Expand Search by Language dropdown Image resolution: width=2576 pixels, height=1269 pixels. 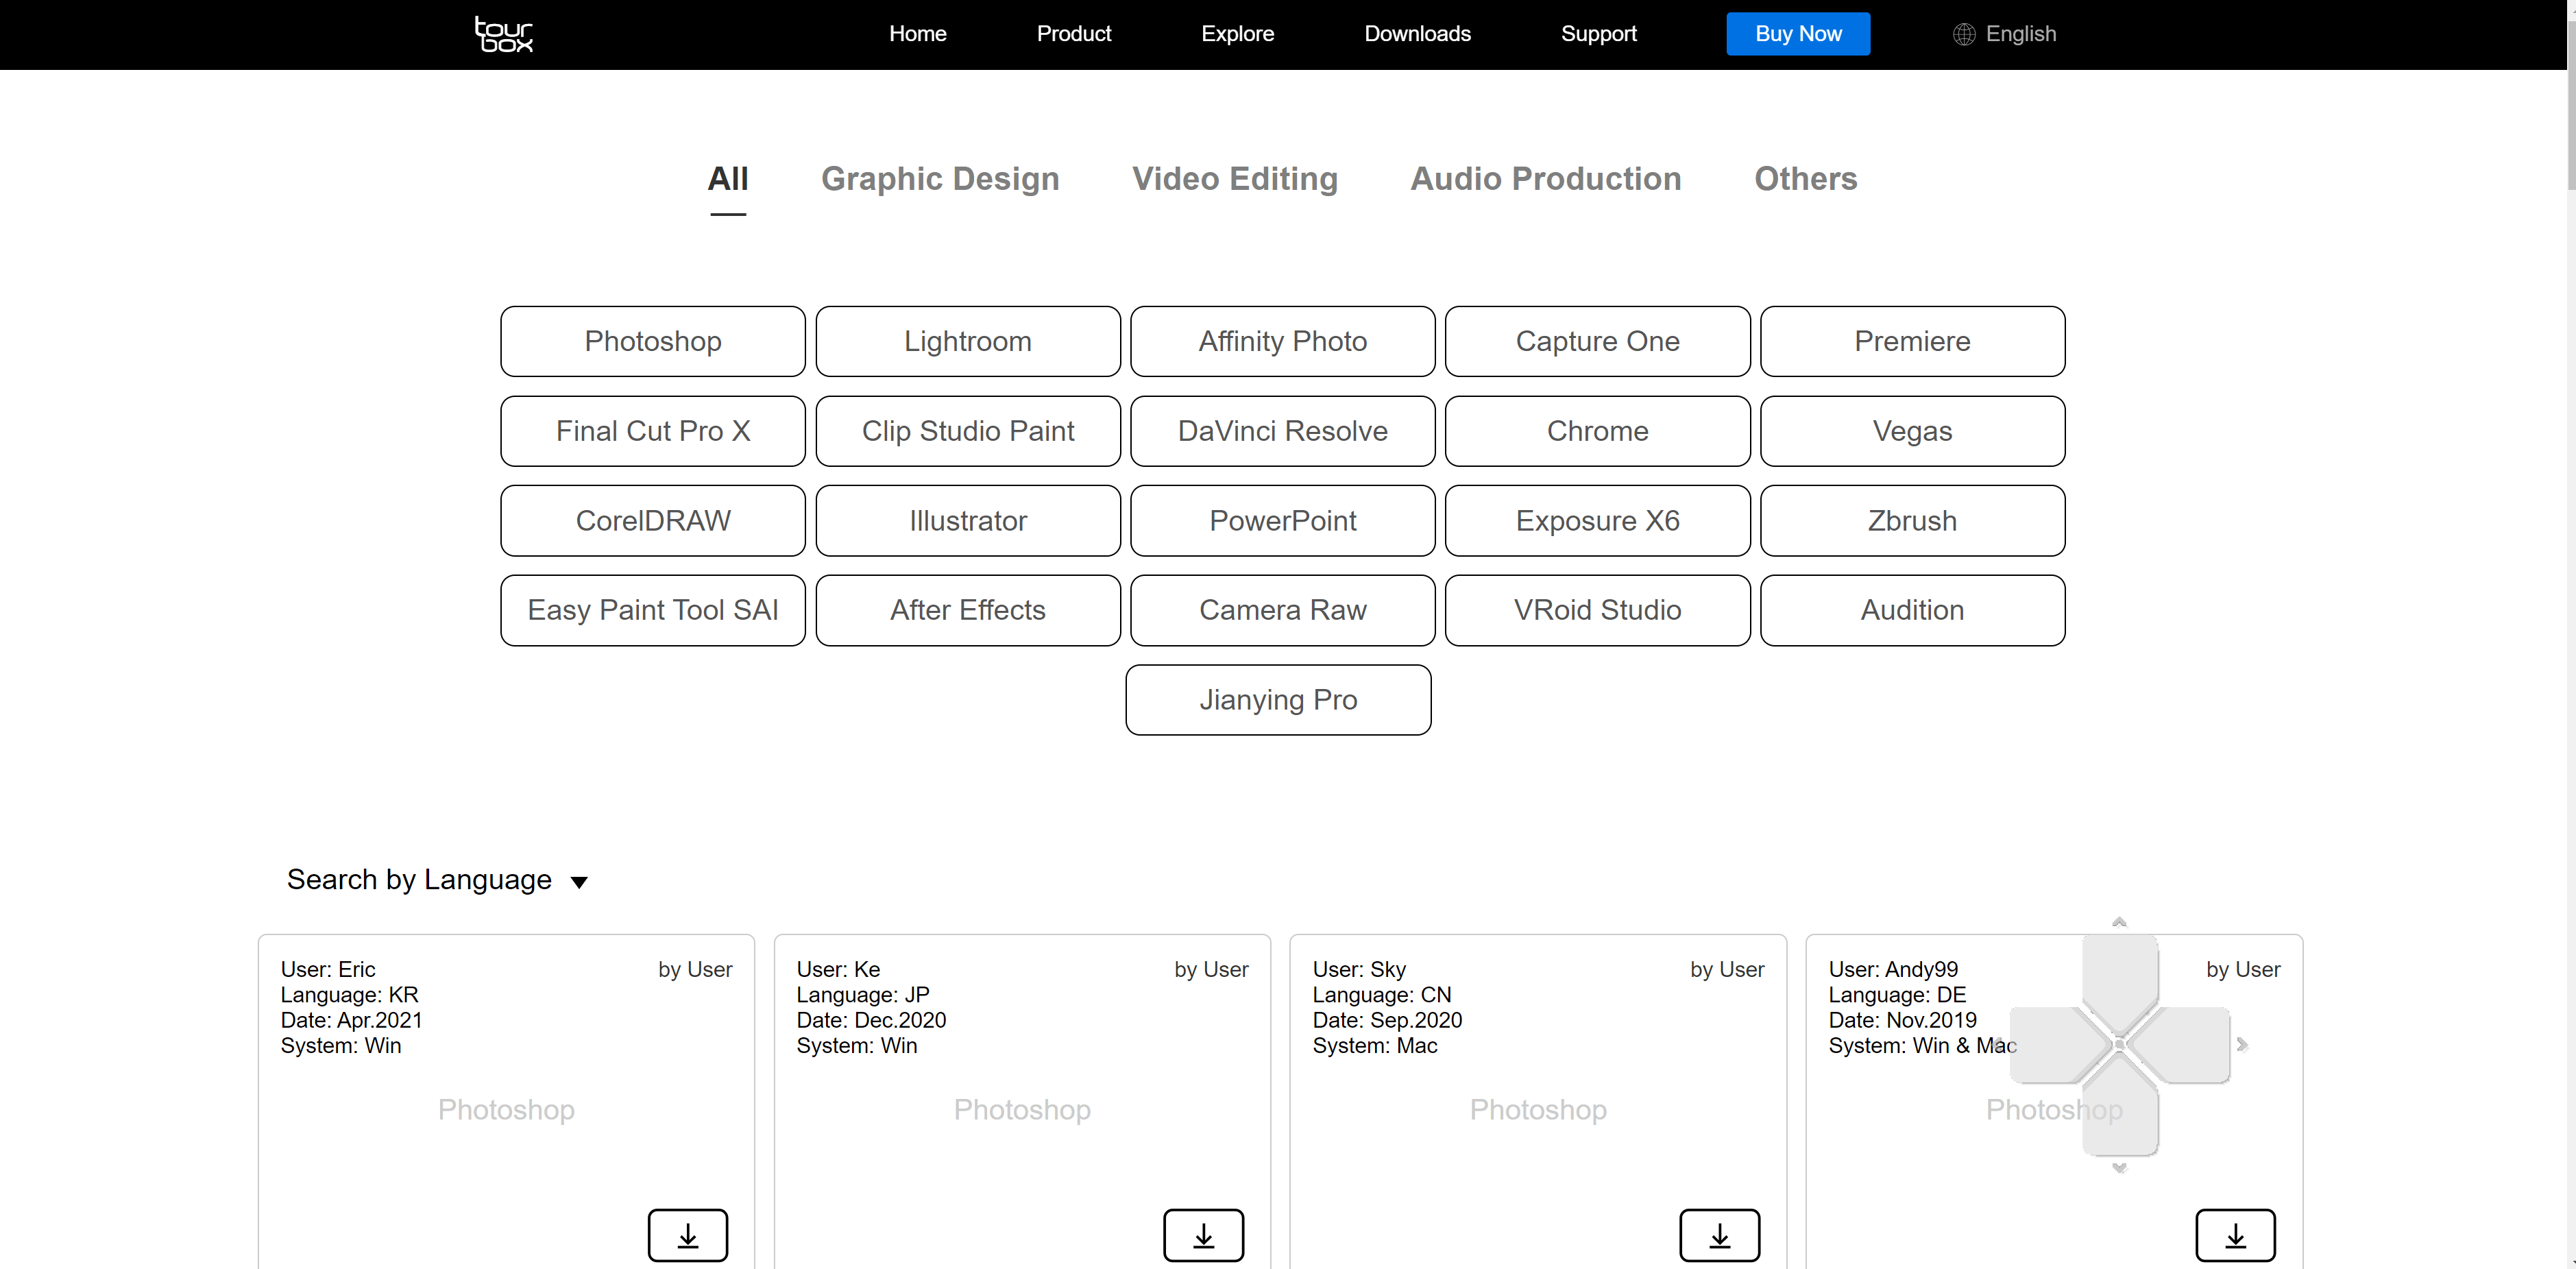tap(437, 880)
